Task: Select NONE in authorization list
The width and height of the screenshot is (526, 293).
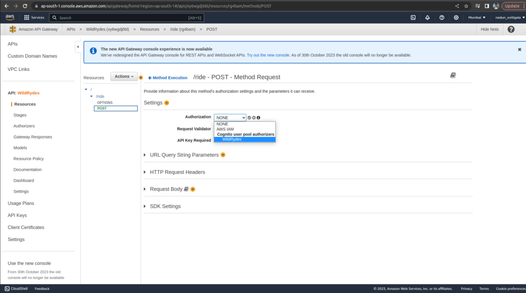Action: (245, 124)
